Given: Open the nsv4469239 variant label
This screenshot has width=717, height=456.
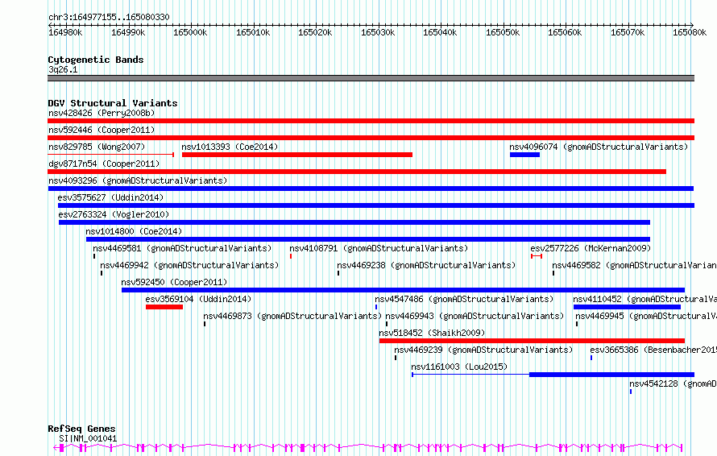Looking at the screenshot, I should click(483, 350).
